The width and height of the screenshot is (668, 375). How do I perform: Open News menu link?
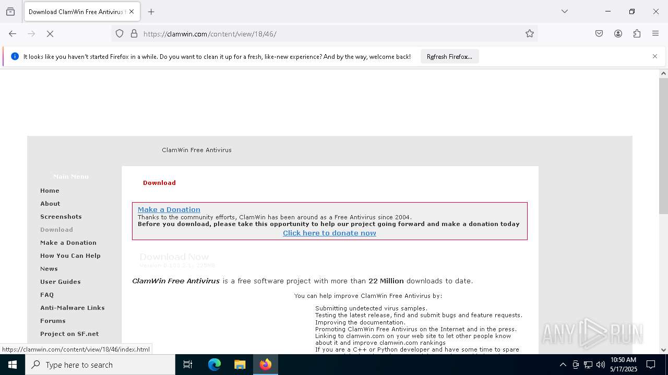click(49, 269)
